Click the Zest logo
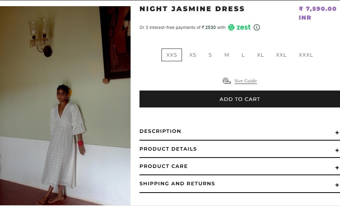This screenshot has width=340, height=208. click(x=239, y=27)
